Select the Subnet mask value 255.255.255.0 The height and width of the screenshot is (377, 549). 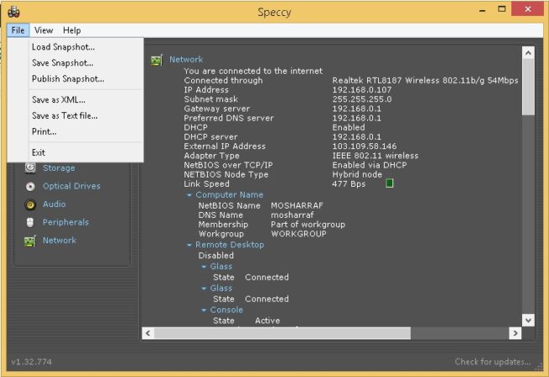tap(362, 100)
